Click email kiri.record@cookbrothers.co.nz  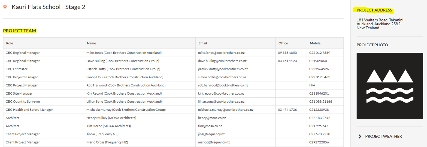(221, 94)
